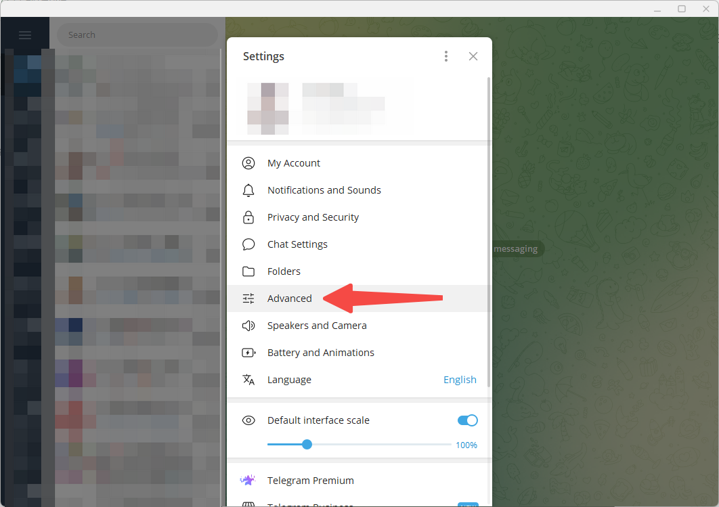
Task: Open Folders settings
Action: click(x=359, y=271)
